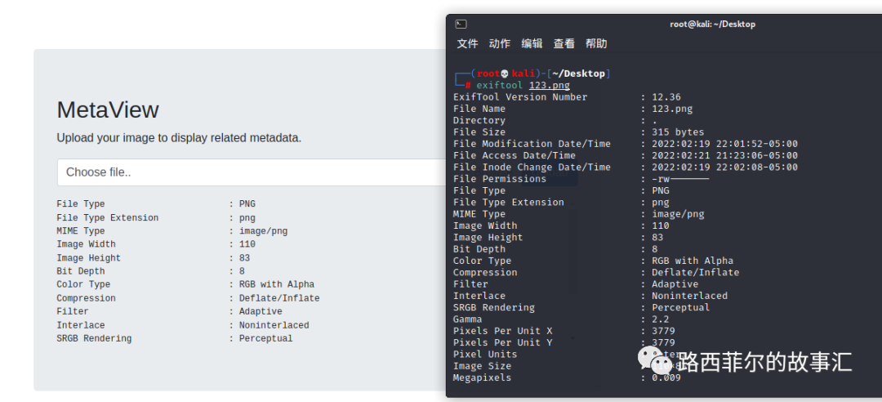Click the Megapixels line in the terminal
This screenshot has height=402, width=882.
click(x=482, y=377)
